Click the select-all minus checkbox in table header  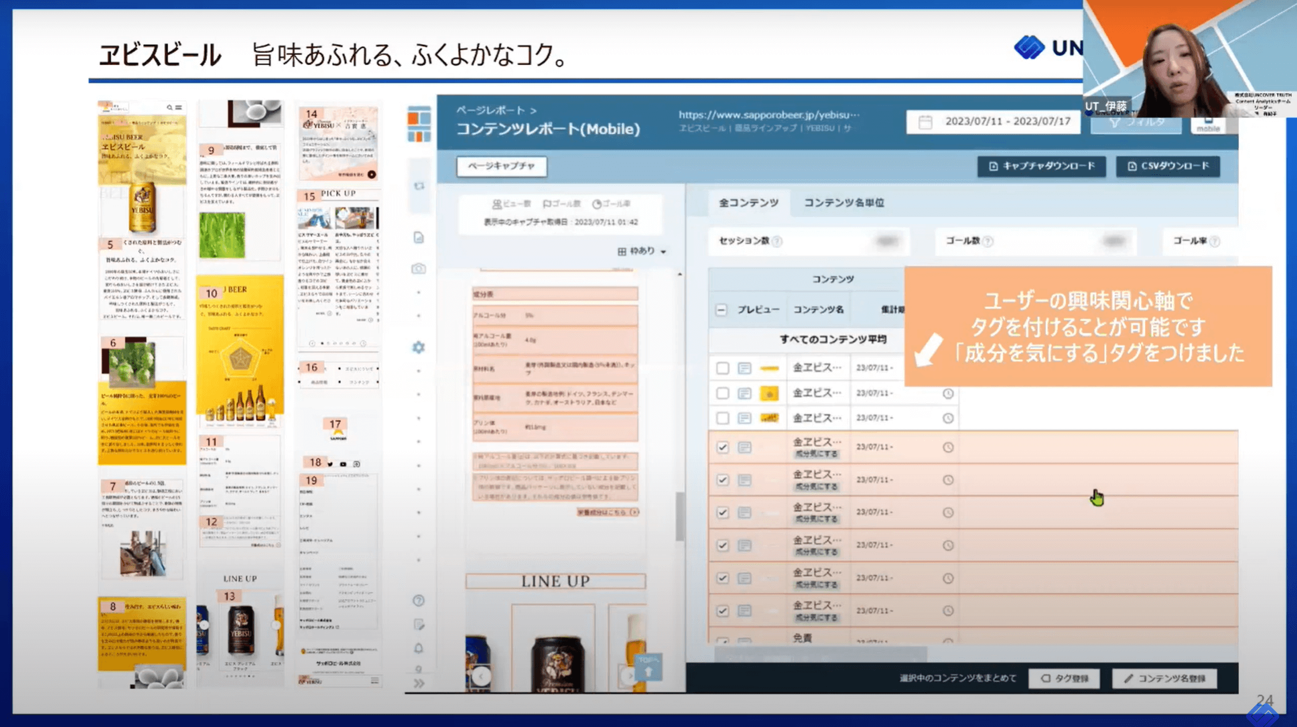pyautogui.click(x=721, y=310)
